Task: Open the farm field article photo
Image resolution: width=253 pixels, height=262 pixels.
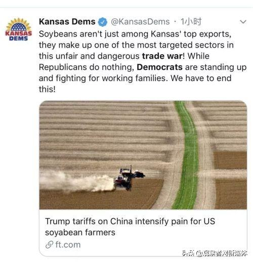Action: click(x=143, y=155)
